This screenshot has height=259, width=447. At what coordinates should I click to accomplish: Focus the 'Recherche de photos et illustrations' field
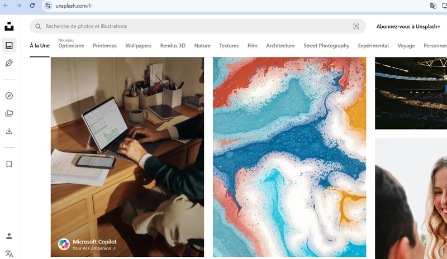click(198, 26)
